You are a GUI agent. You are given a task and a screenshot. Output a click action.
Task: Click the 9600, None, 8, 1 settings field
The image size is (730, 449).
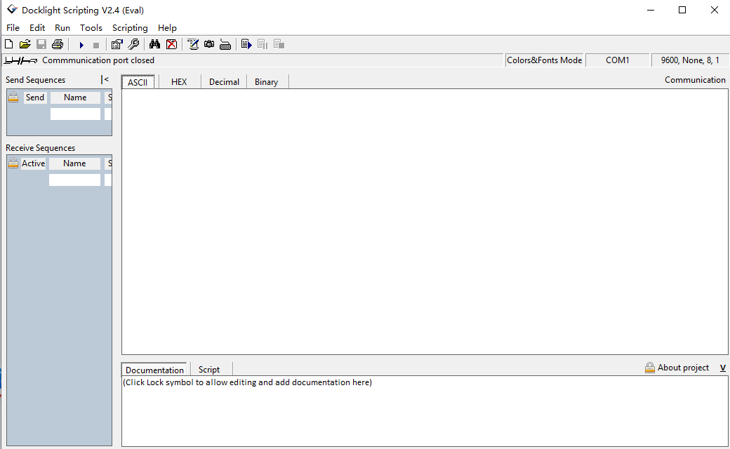690,60
